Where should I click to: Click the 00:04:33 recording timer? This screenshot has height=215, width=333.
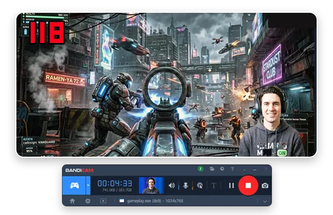115,183
